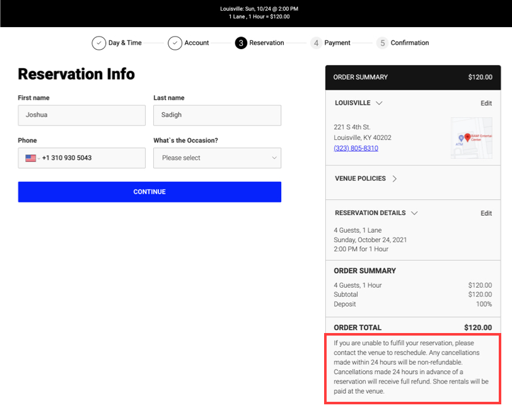This screenshot has width=512, height=410.
Task: Click the step 3 Reservation circle icon
Action: click(x=241, y=43)
